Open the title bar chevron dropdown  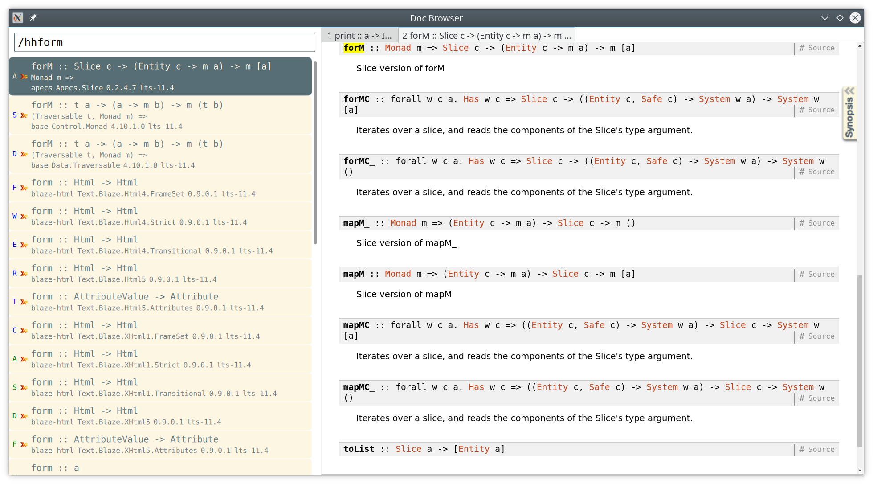(825, 18)
